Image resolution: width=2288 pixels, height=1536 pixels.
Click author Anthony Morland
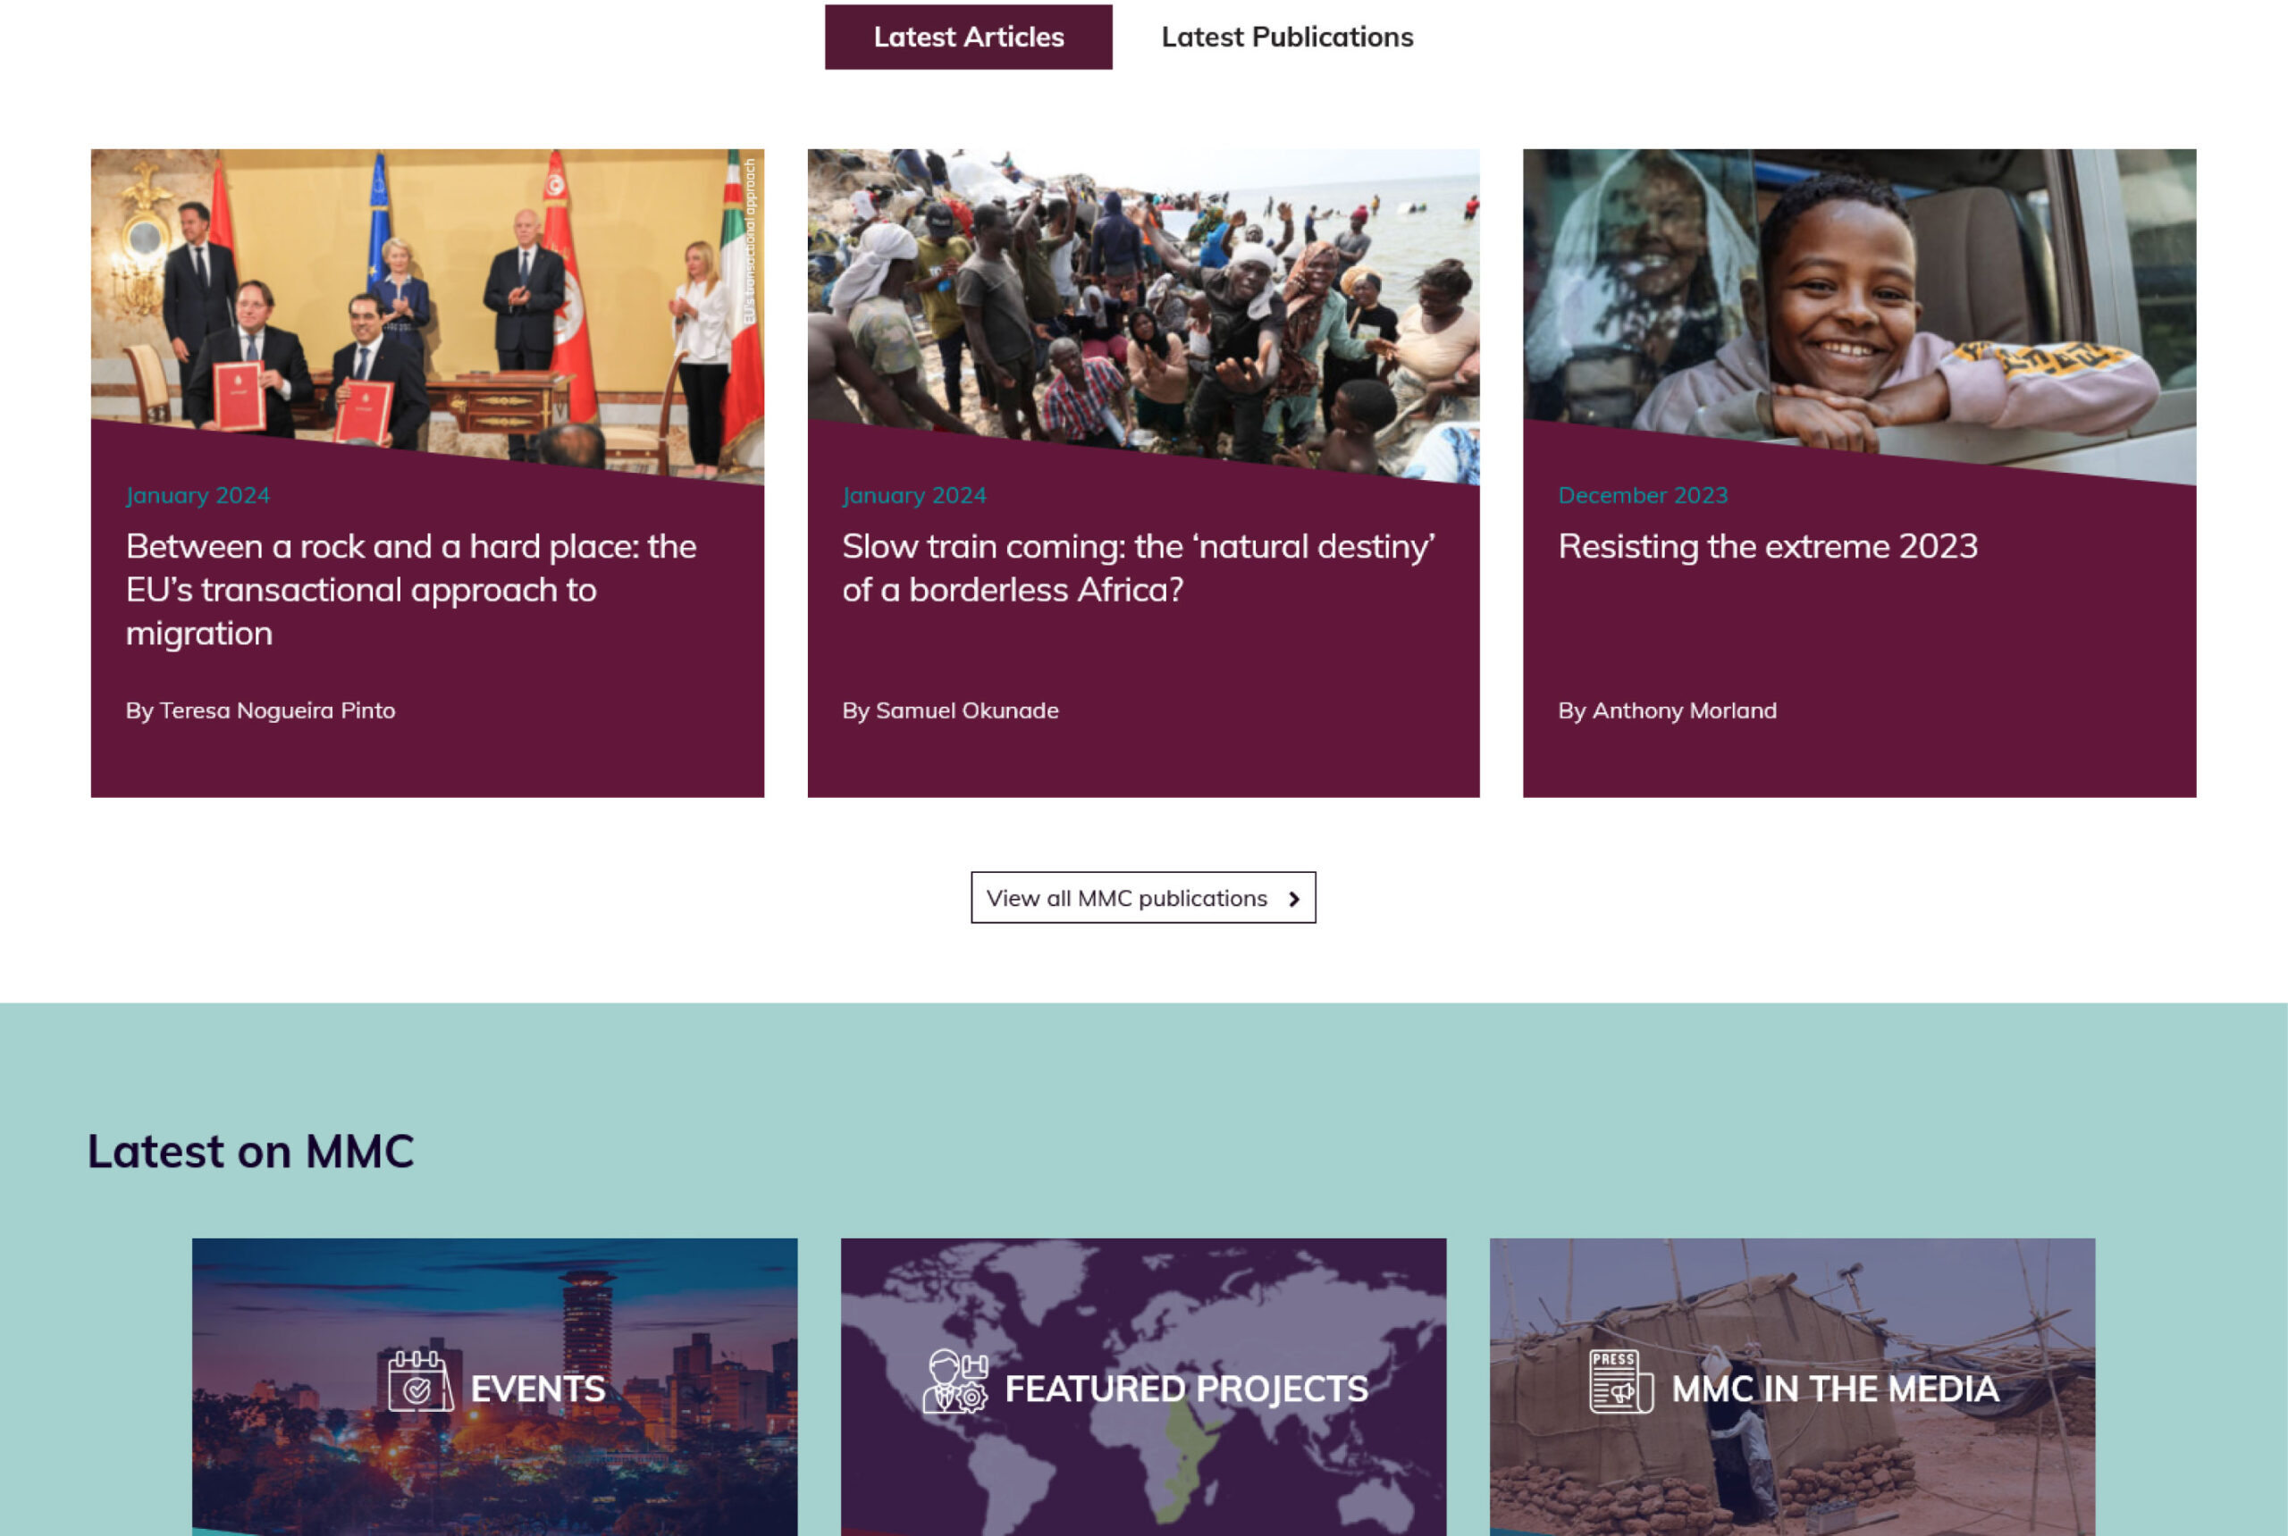(1667, 710)
